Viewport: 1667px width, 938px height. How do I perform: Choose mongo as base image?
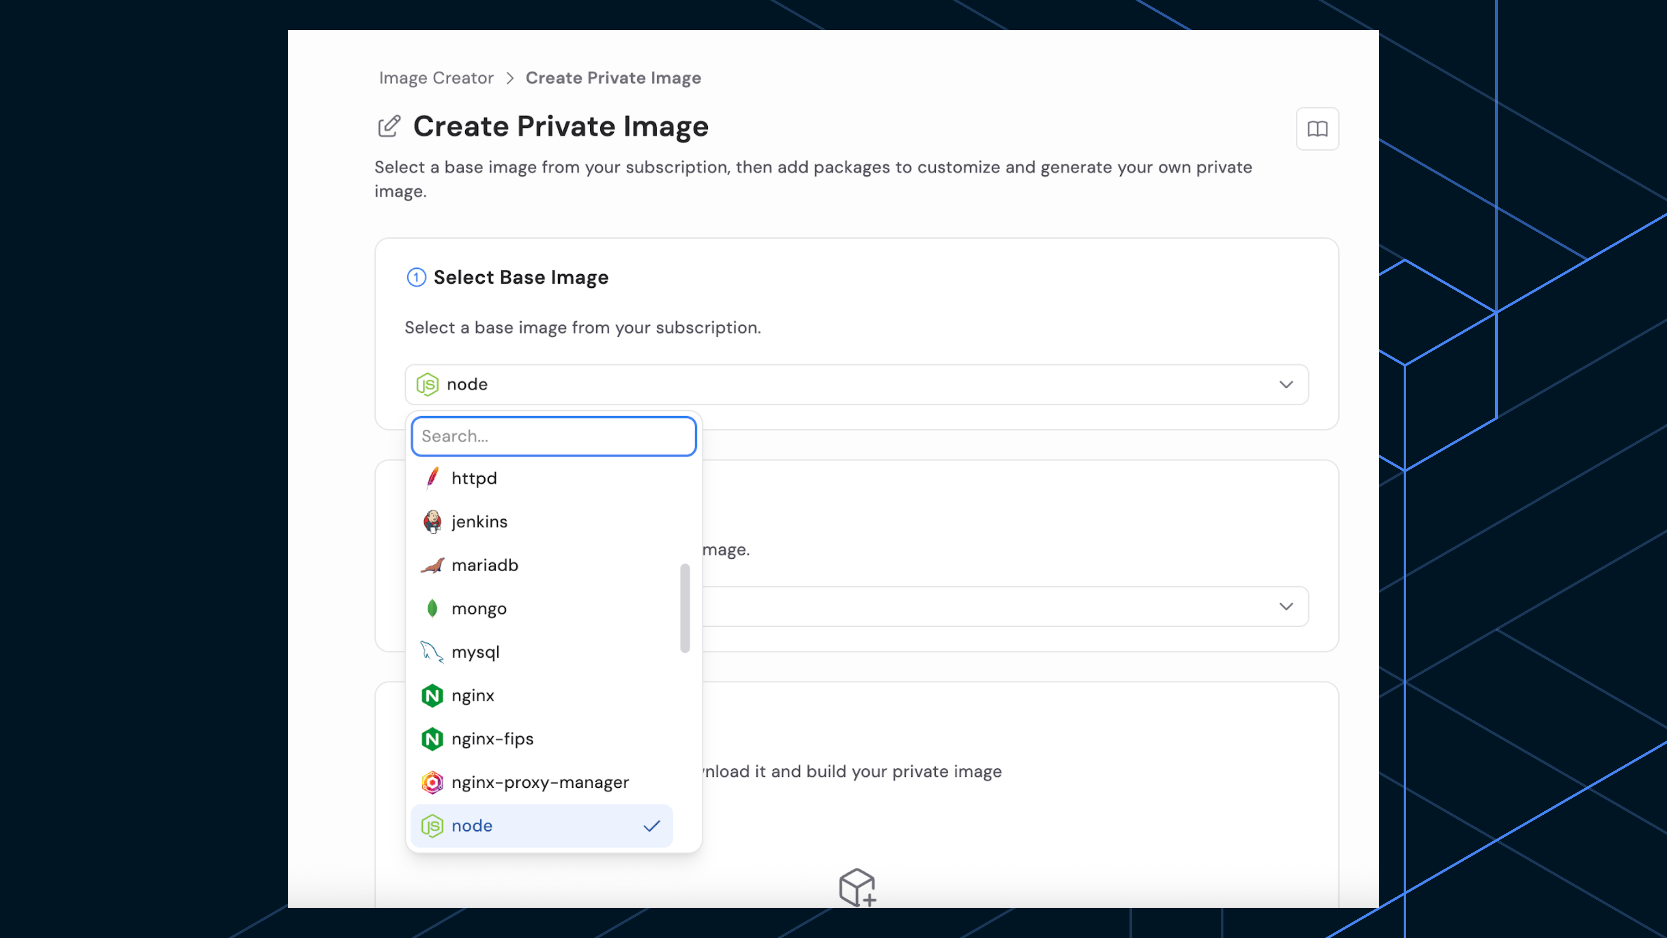click(x=543, y=609)
